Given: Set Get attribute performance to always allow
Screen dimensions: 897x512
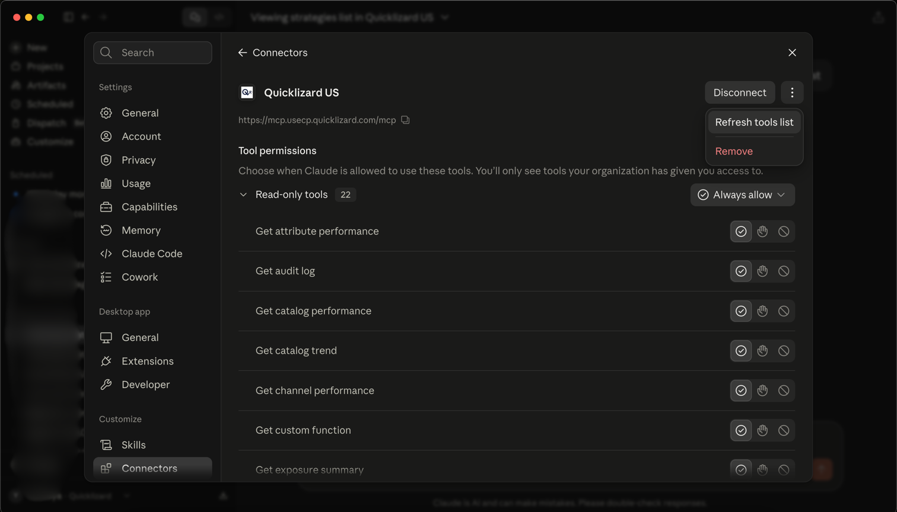Looking at the screenshot, I should point(741,231).
